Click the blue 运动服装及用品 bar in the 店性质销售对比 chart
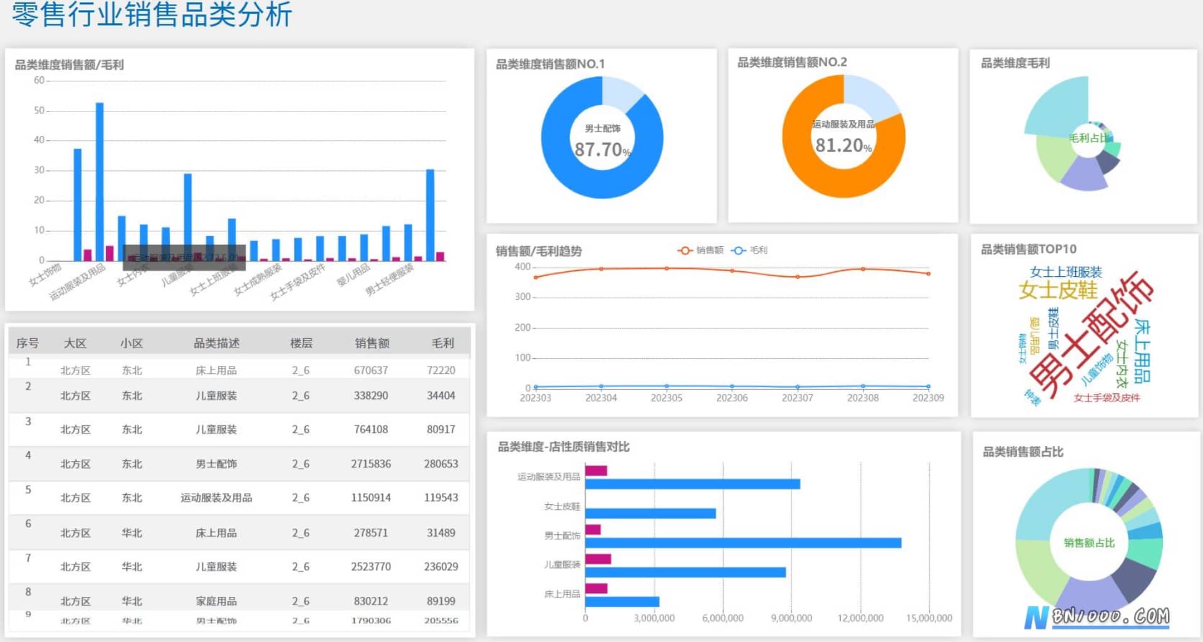Screen dimensions: 1203x642 692,484
